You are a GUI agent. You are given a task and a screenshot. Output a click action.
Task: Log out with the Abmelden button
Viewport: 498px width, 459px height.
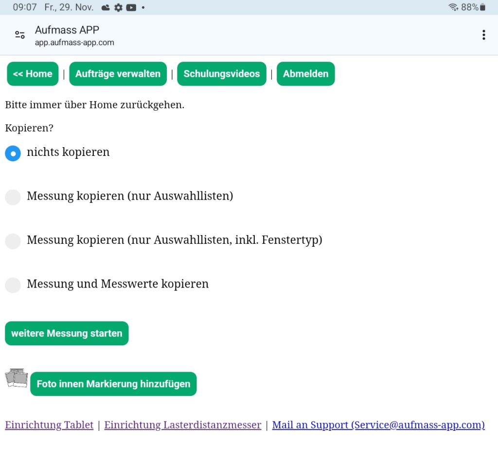(305, 74)
